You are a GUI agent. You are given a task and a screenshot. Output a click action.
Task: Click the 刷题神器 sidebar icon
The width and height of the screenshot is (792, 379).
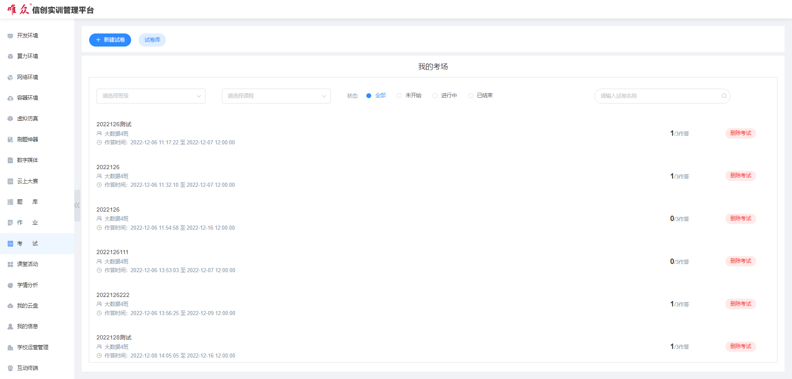click(x=10, y=140)
